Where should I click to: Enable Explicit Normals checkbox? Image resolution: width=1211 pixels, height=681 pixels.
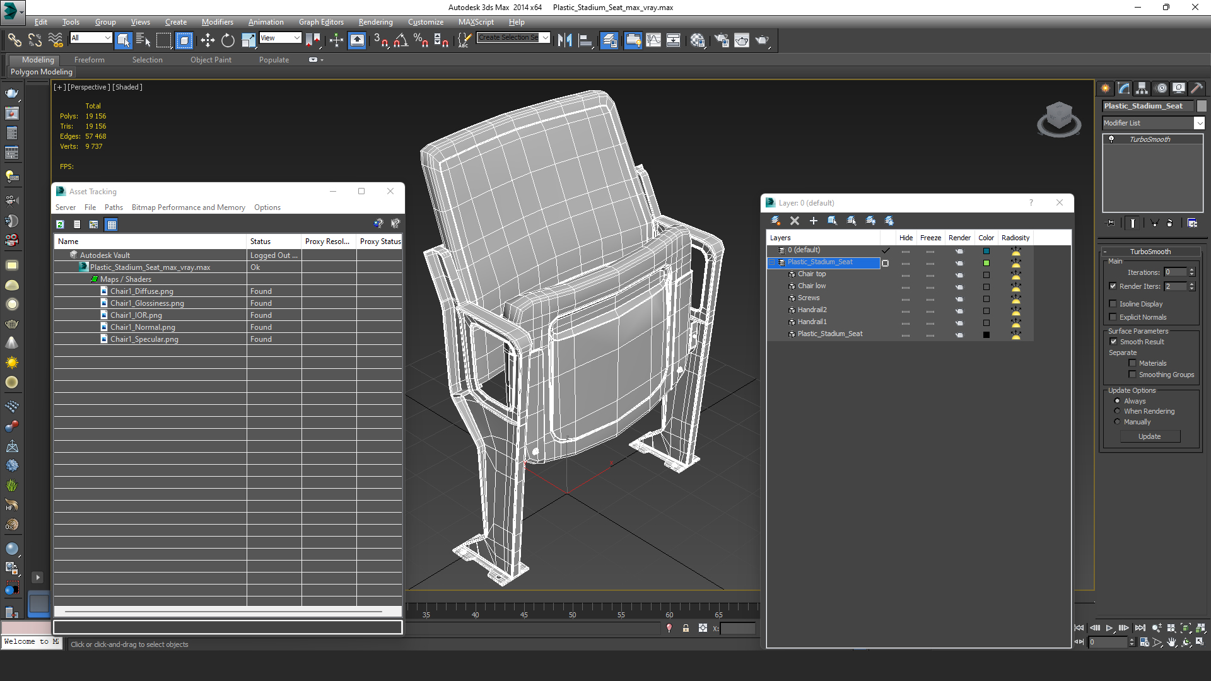[x=1113, y=317]
